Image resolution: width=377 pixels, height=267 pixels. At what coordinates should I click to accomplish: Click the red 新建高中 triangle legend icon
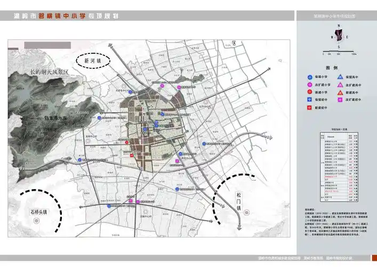tap(339, 92)
